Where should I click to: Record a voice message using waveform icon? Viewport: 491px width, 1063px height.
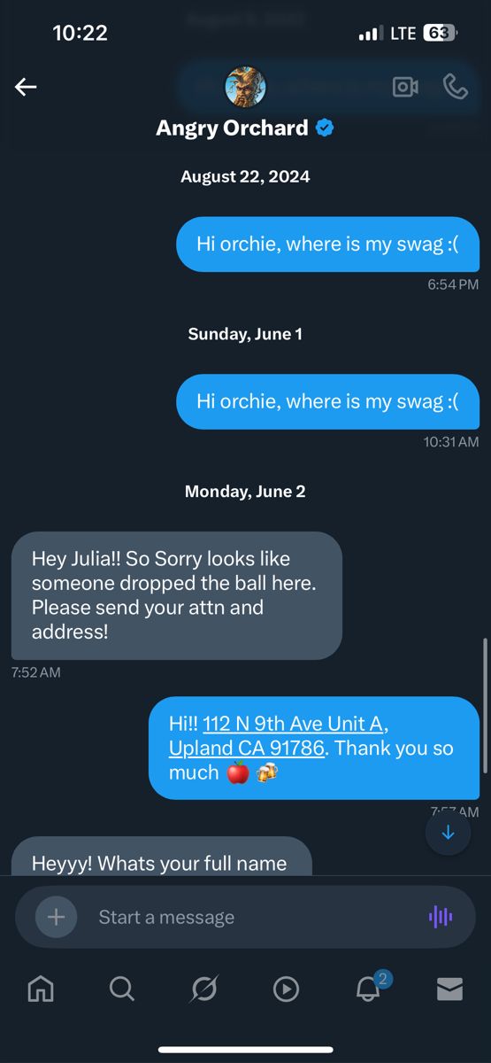[x=441, y=917]
